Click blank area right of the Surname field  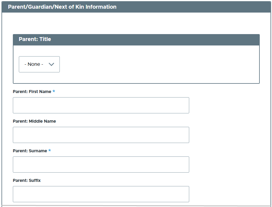click(227, 165)
